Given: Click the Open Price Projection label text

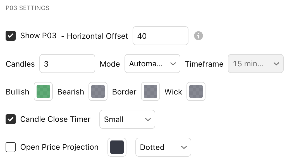Looking at the screenshot, I should [59, 147].
